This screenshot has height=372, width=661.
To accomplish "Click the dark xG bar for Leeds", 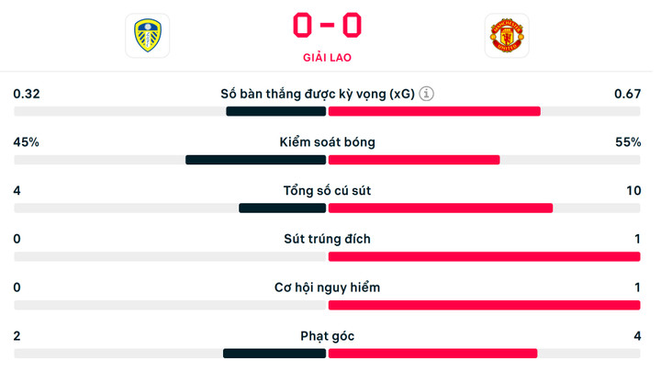I will 276,111.
